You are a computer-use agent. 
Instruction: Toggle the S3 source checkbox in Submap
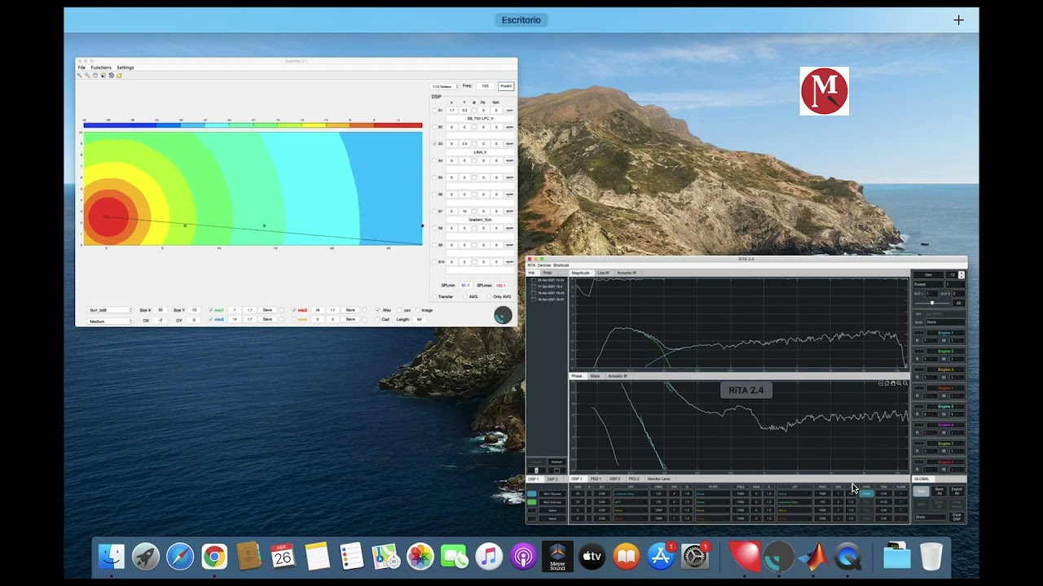(x=434, y=143)
